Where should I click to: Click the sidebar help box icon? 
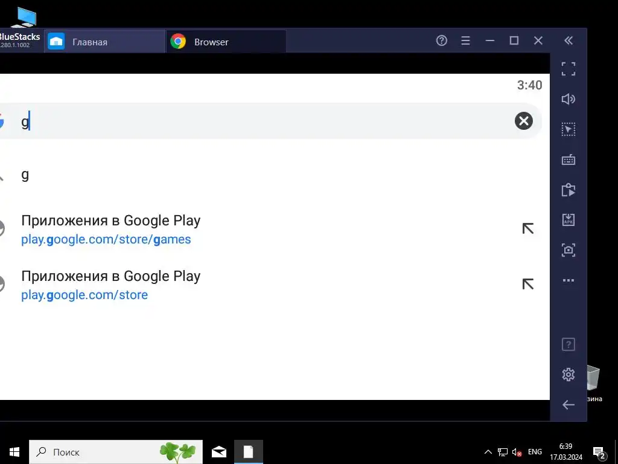tap(569, 344)
